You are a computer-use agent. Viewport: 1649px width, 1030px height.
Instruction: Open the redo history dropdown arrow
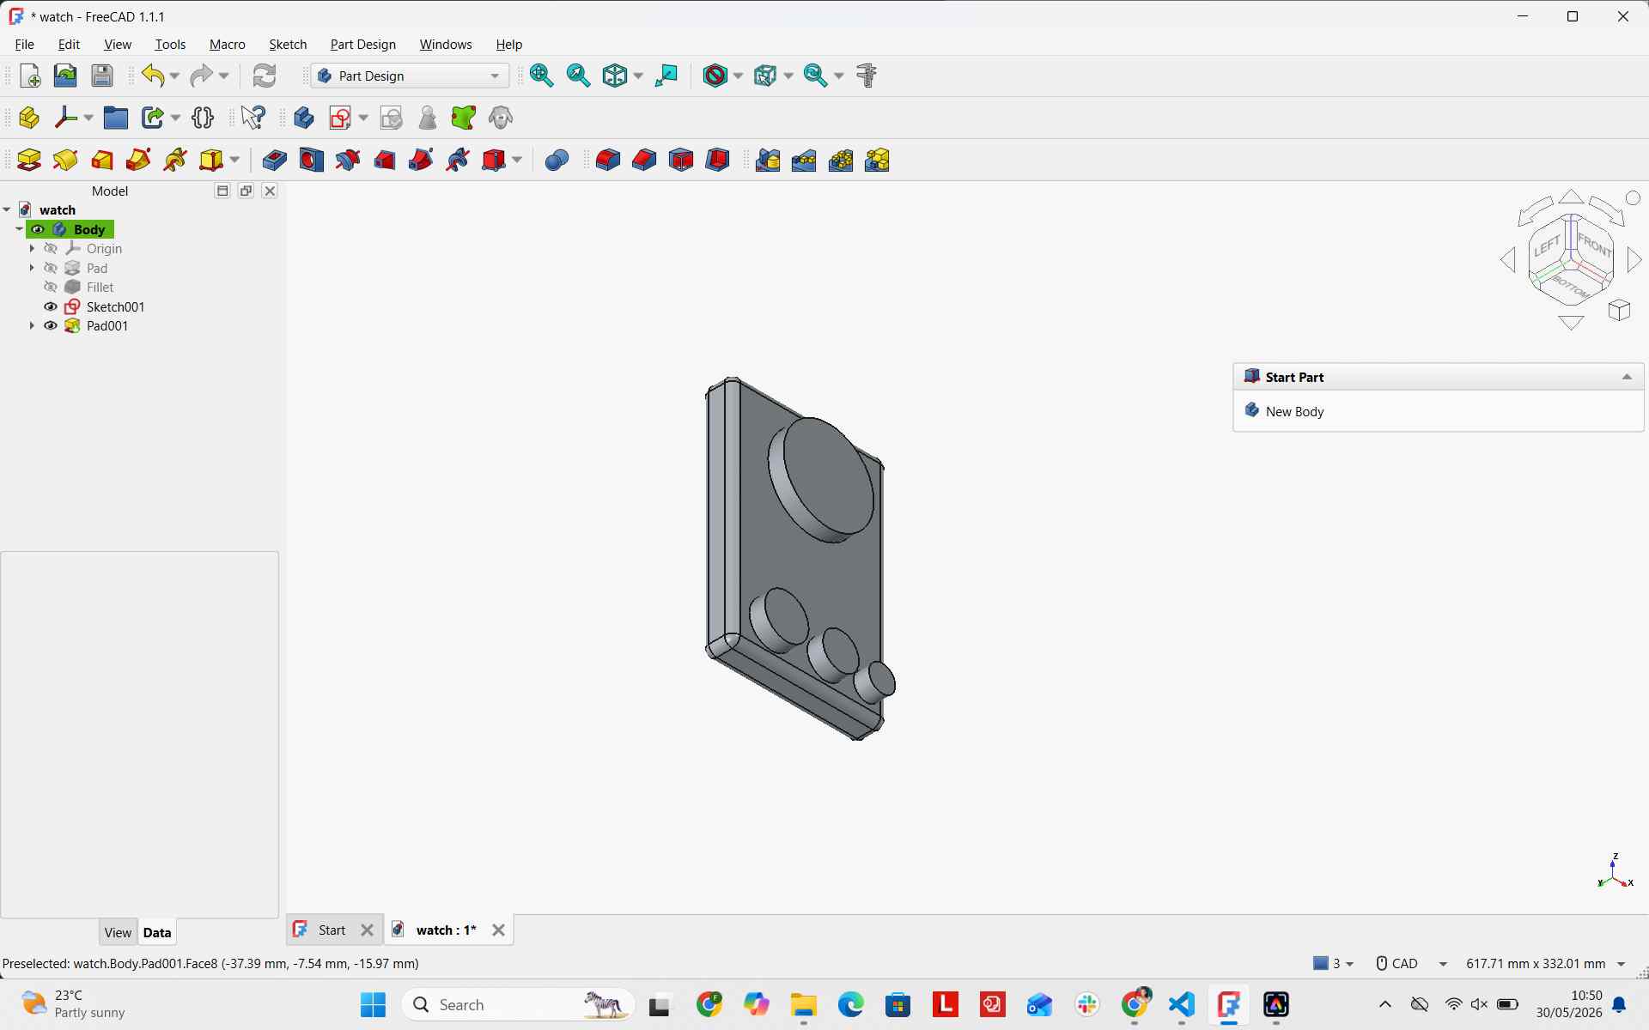(x=223, y=76)
